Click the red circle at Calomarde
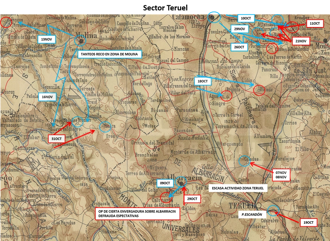This screenshot has height=241, width=330. pyautogui.click(x=166, y=197)
